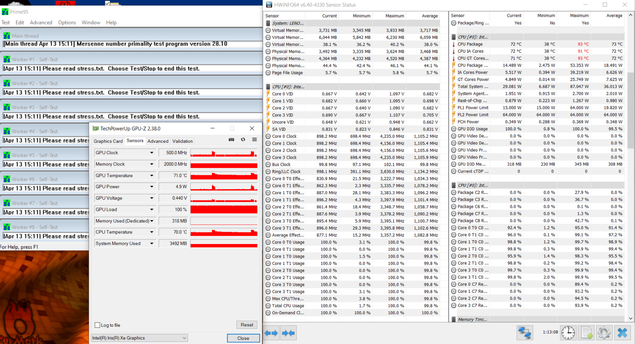
Task: Click the HWiNFO elapsed time 1:13:08
Action: click(x=550, y=332)
